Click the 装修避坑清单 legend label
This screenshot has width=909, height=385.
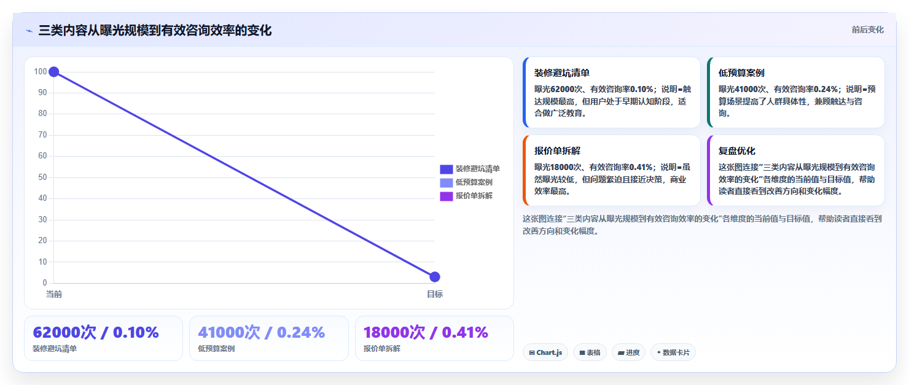coord(477,169)
